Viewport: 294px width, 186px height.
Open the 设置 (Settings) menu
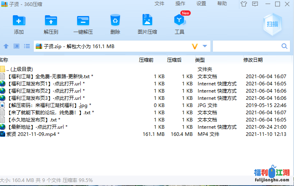(201, 4)
